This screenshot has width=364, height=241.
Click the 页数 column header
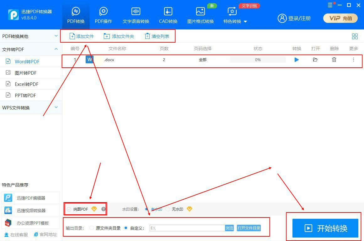pyautogui.click(x=164, y=49)
